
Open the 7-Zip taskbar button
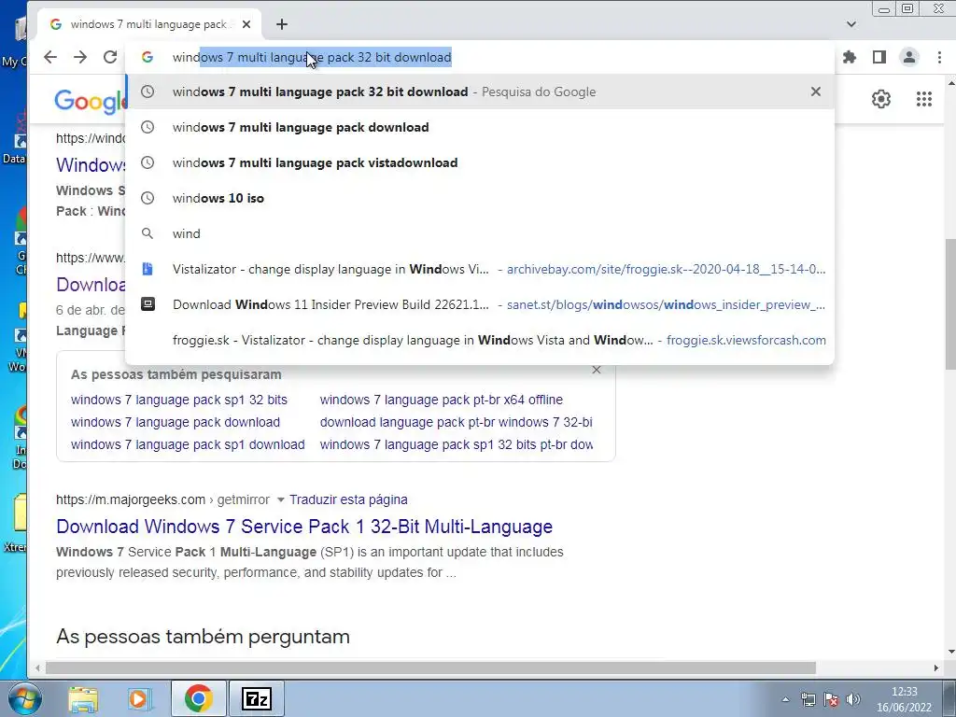point(256,698)
